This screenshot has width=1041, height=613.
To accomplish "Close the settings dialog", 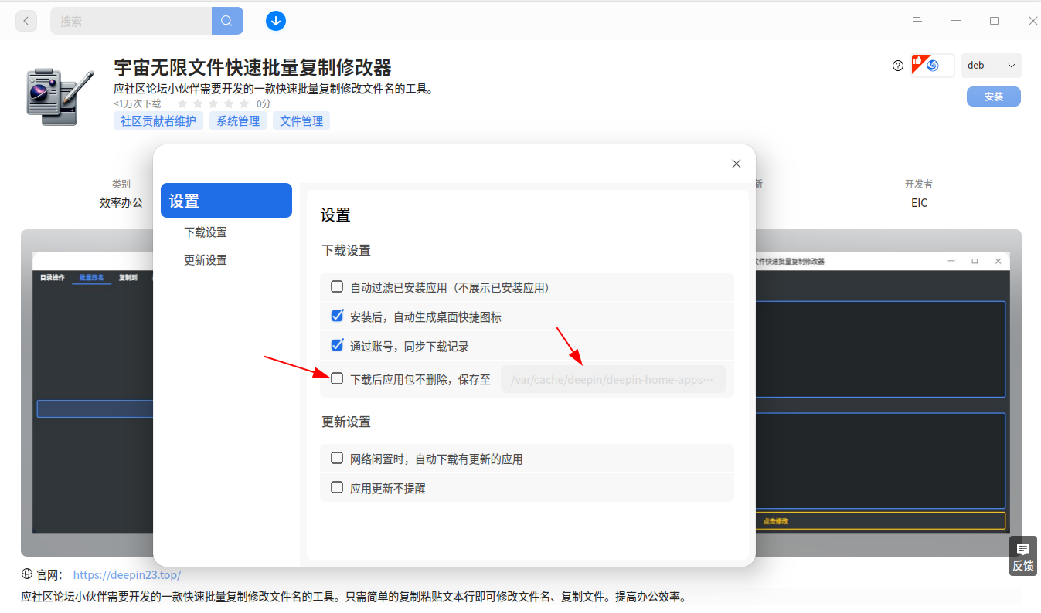I will [x=737, y=164].
